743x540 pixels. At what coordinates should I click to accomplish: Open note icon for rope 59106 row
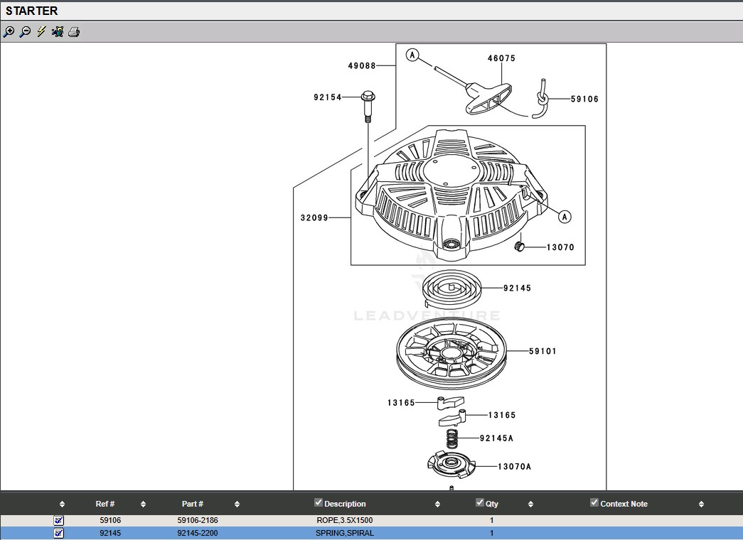click(x=59, y=520)
